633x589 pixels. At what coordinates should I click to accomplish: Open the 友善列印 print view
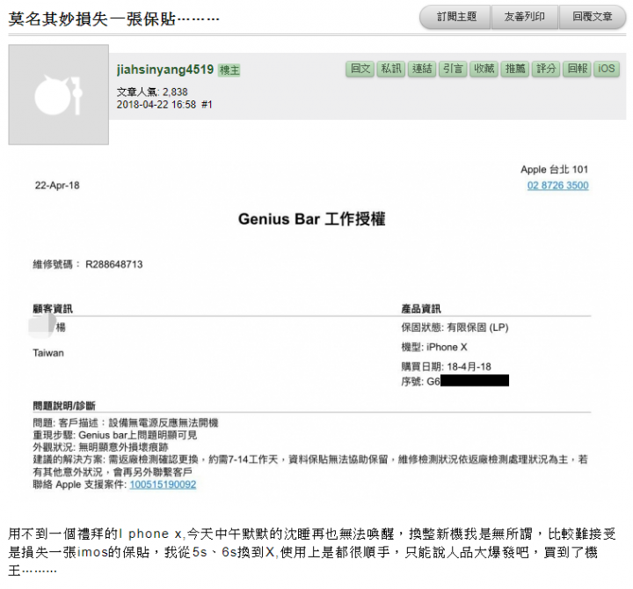(x=525, y=17)
